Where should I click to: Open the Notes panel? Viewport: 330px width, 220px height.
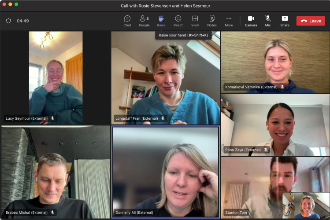[x=212, y=21]
